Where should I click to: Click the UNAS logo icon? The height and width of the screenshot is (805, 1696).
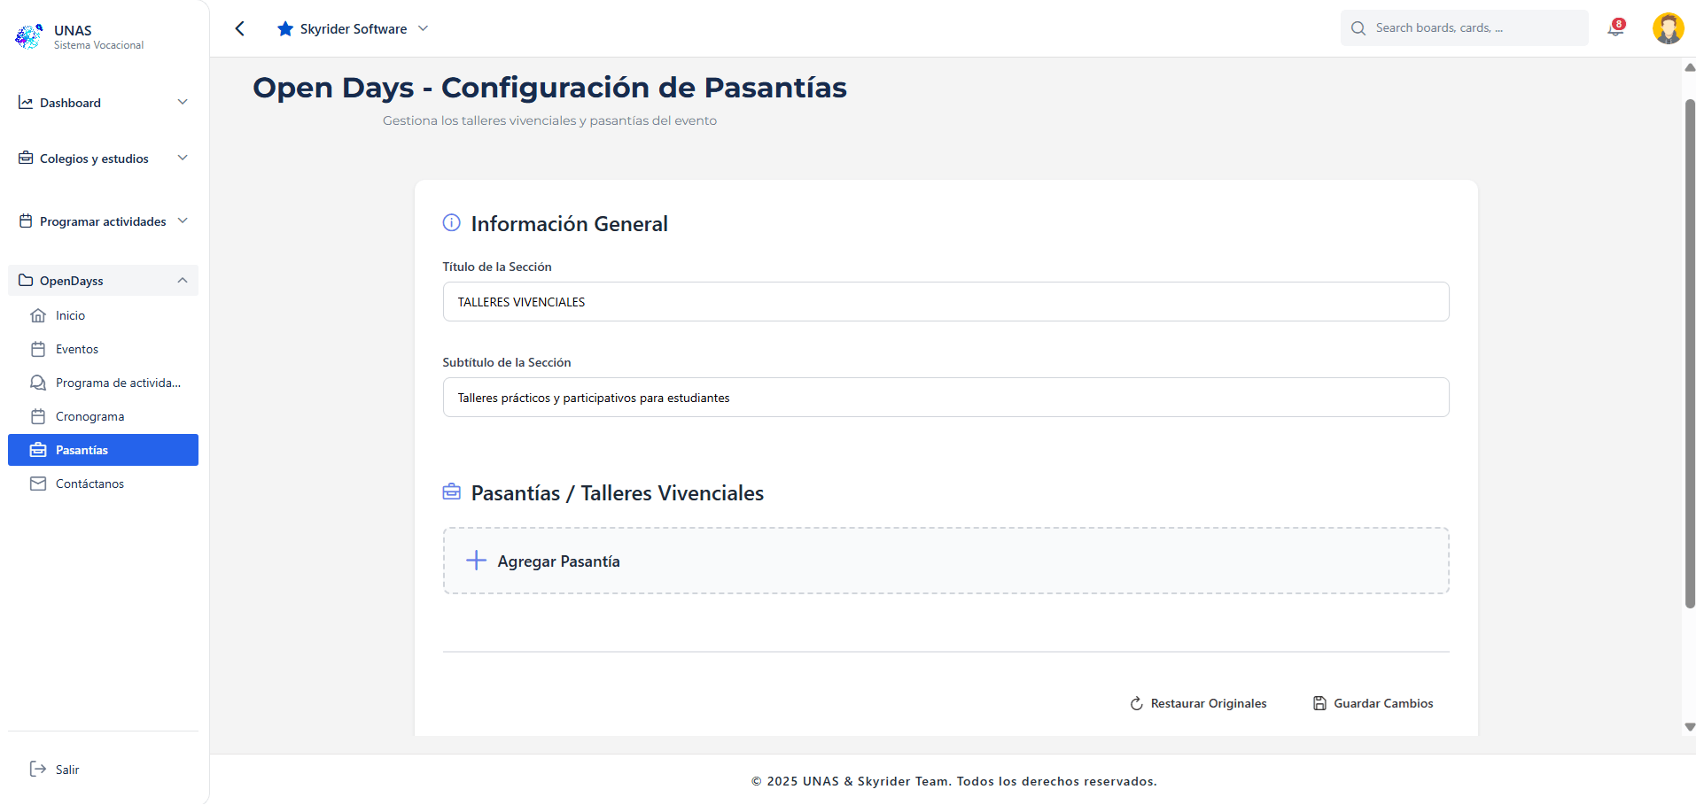click(28, 36)
